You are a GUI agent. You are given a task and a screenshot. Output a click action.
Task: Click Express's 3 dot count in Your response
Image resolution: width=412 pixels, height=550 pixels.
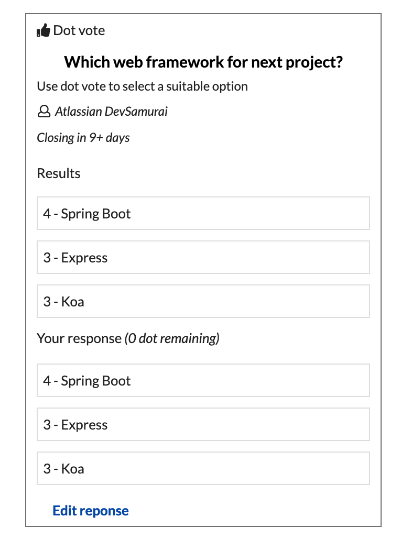[47, 425]
